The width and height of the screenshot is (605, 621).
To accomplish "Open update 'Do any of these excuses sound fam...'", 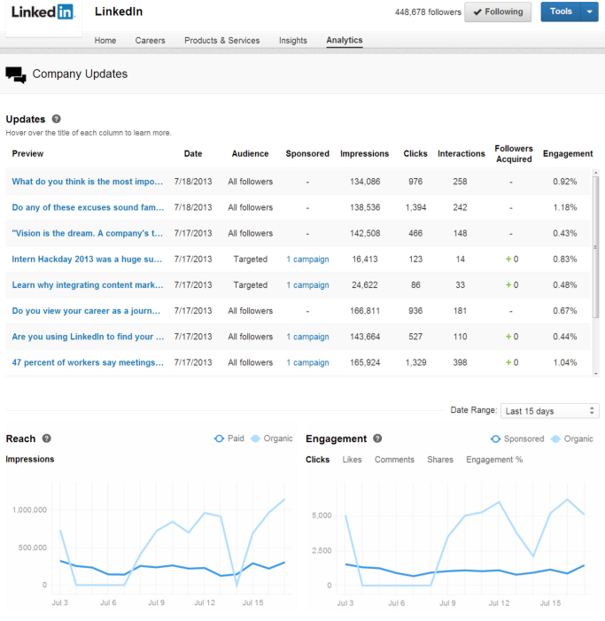I will click(88, 207).
